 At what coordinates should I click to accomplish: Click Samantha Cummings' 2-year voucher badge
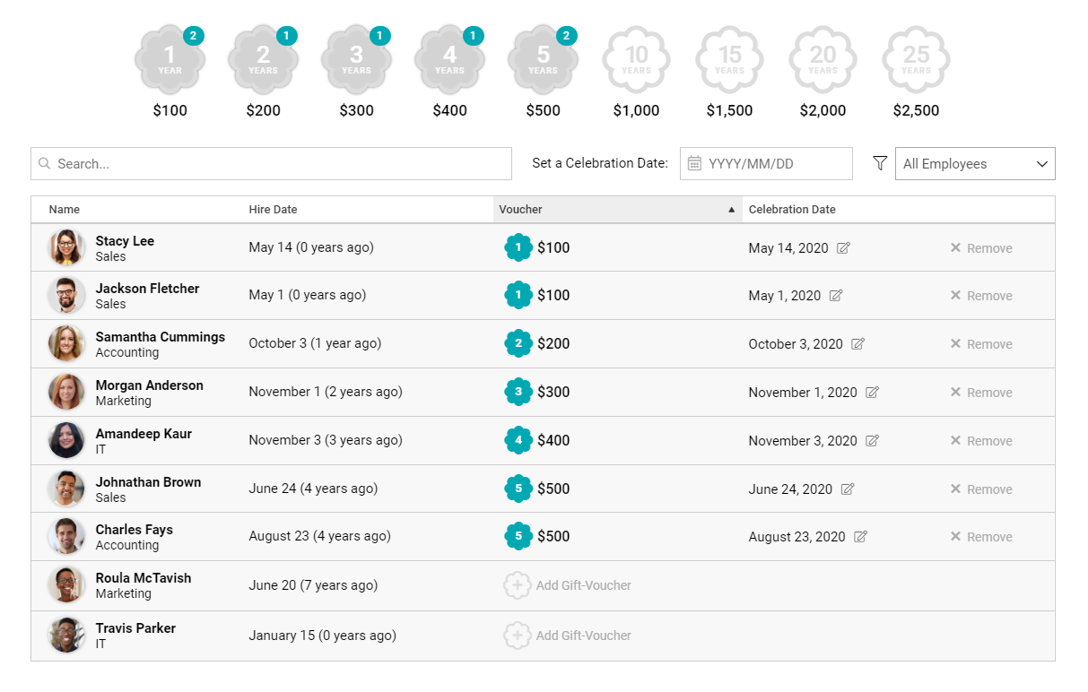coord(518,344)
